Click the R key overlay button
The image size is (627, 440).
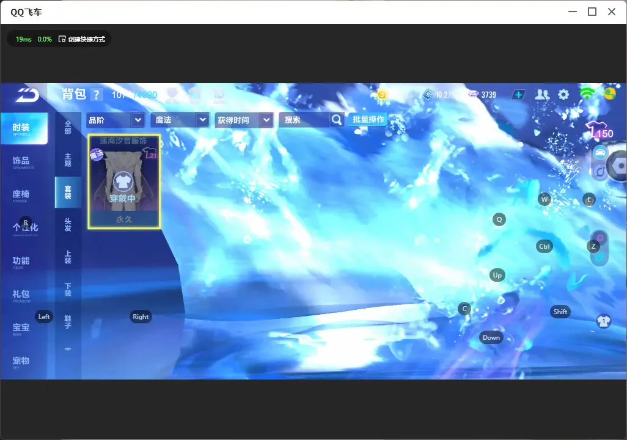[26, 222]
